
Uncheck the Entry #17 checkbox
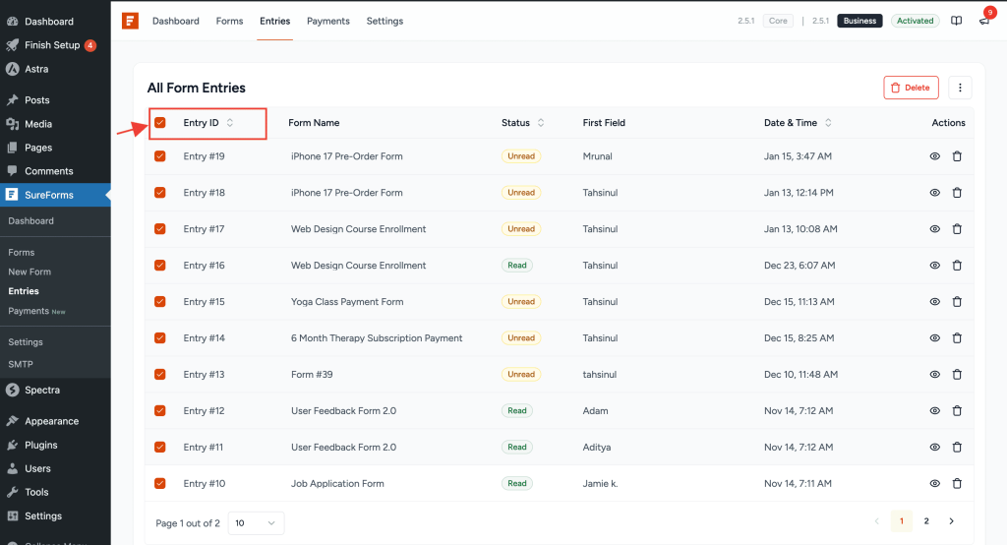click(x=160, y=229)
